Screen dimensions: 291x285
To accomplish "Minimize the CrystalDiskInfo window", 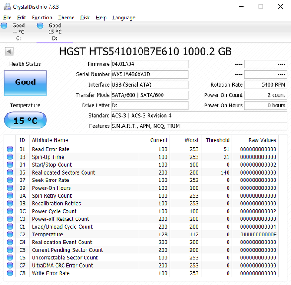I will tap(241, 6).
